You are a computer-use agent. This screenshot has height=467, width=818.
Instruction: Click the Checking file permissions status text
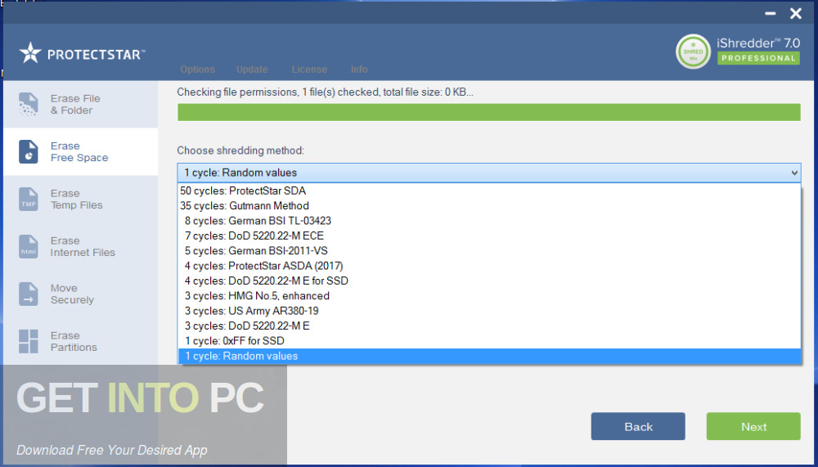coord(325,92)
